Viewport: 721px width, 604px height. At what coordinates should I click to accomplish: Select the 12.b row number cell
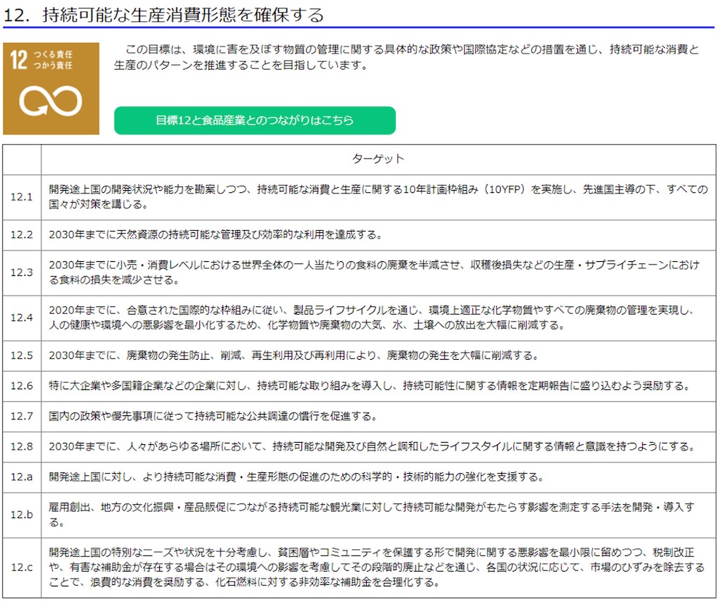(x=22, y=515)
